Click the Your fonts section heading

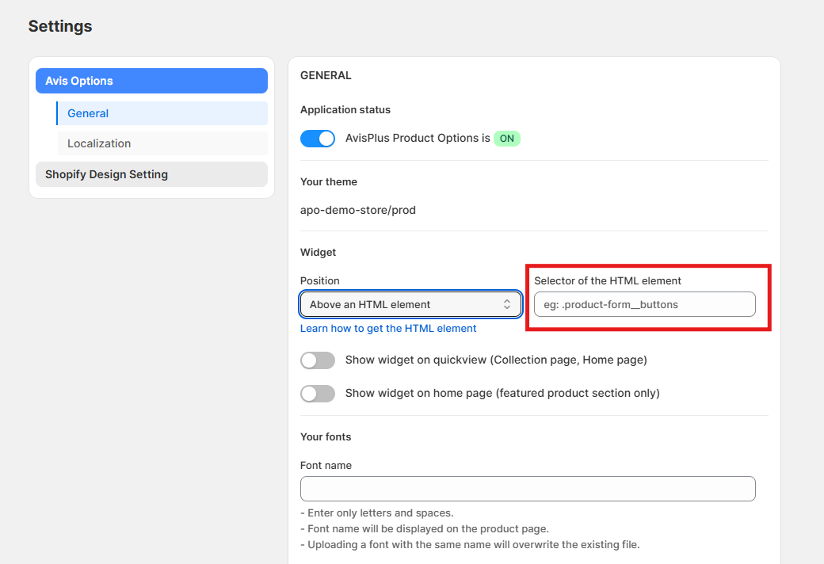click(x=326, y=436)
